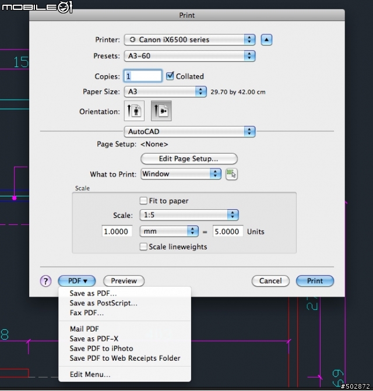Select portrait orientation icon
Viewport: 373px width, 391px height.
pos(134,111)
